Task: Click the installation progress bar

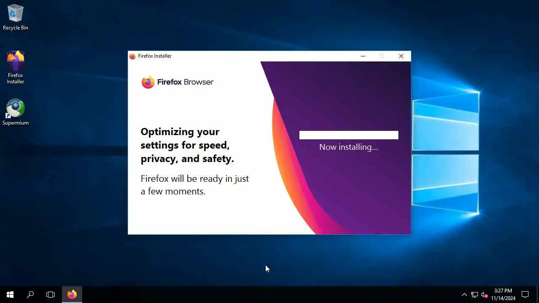Action: 349,135
